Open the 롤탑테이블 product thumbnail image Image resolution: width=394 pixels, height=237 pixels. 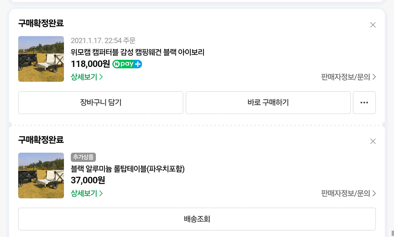coord(41,175)
